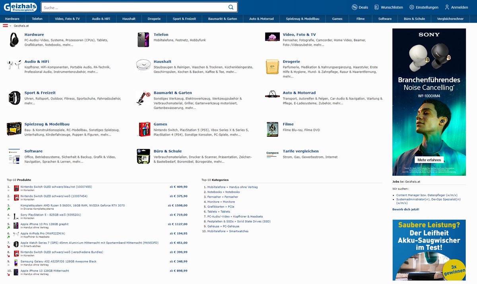Click the Software box image

pos(14,156)
